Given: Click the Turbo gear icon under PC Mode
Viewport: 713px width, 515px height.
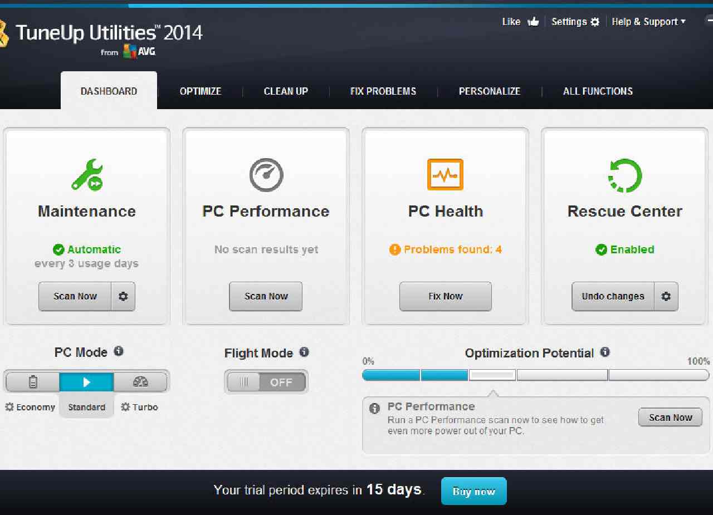Looking at the screenshot, I should click(125, 407).
